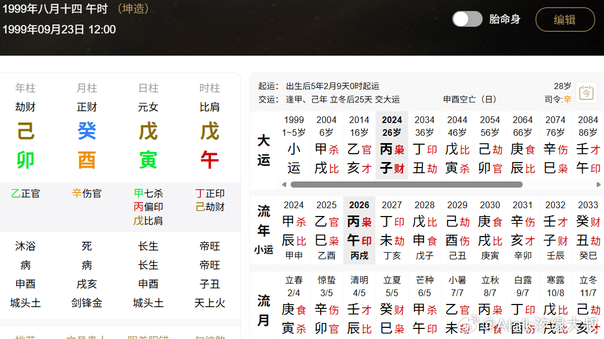Select the 1999 小运 column
Screen dimensions: 604x339
[x=293, y=145]
